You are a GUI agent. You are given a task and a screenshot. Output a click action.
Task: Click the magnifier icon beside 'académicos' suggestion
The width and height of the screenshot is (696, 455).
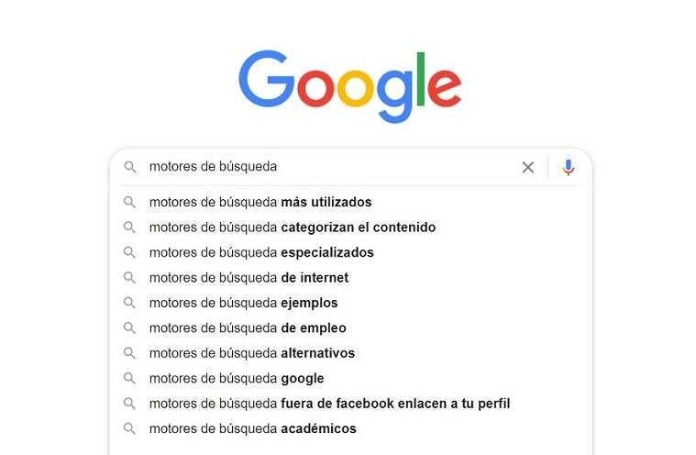click(x=129, y=428)
